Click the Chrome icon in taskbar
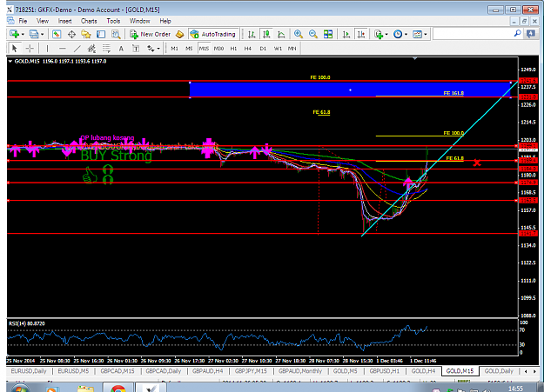 pyautogui.click(x=118, y=389)
